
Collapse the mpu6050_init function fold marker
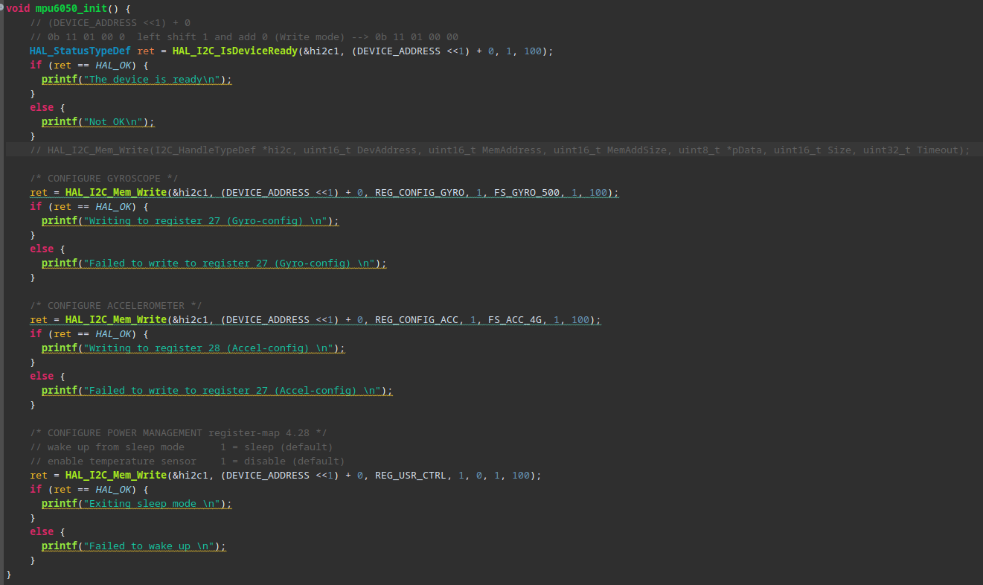pos(2,8)
